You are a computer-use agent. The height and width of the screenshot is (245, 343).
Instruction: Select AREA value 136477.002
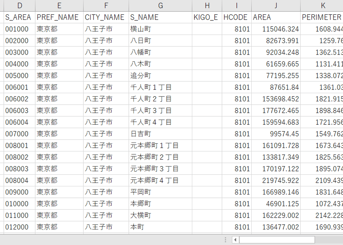pyautogui.click(x=276, y=227)
